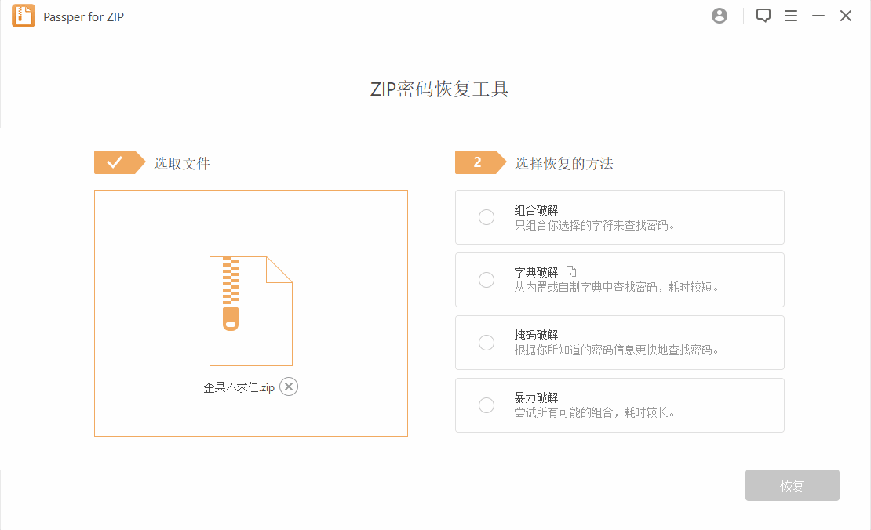Enable the 暴力破解 radio button
The height and width of the screenshot is (530, 871).
pyautogui.click(x=487, y=405)
